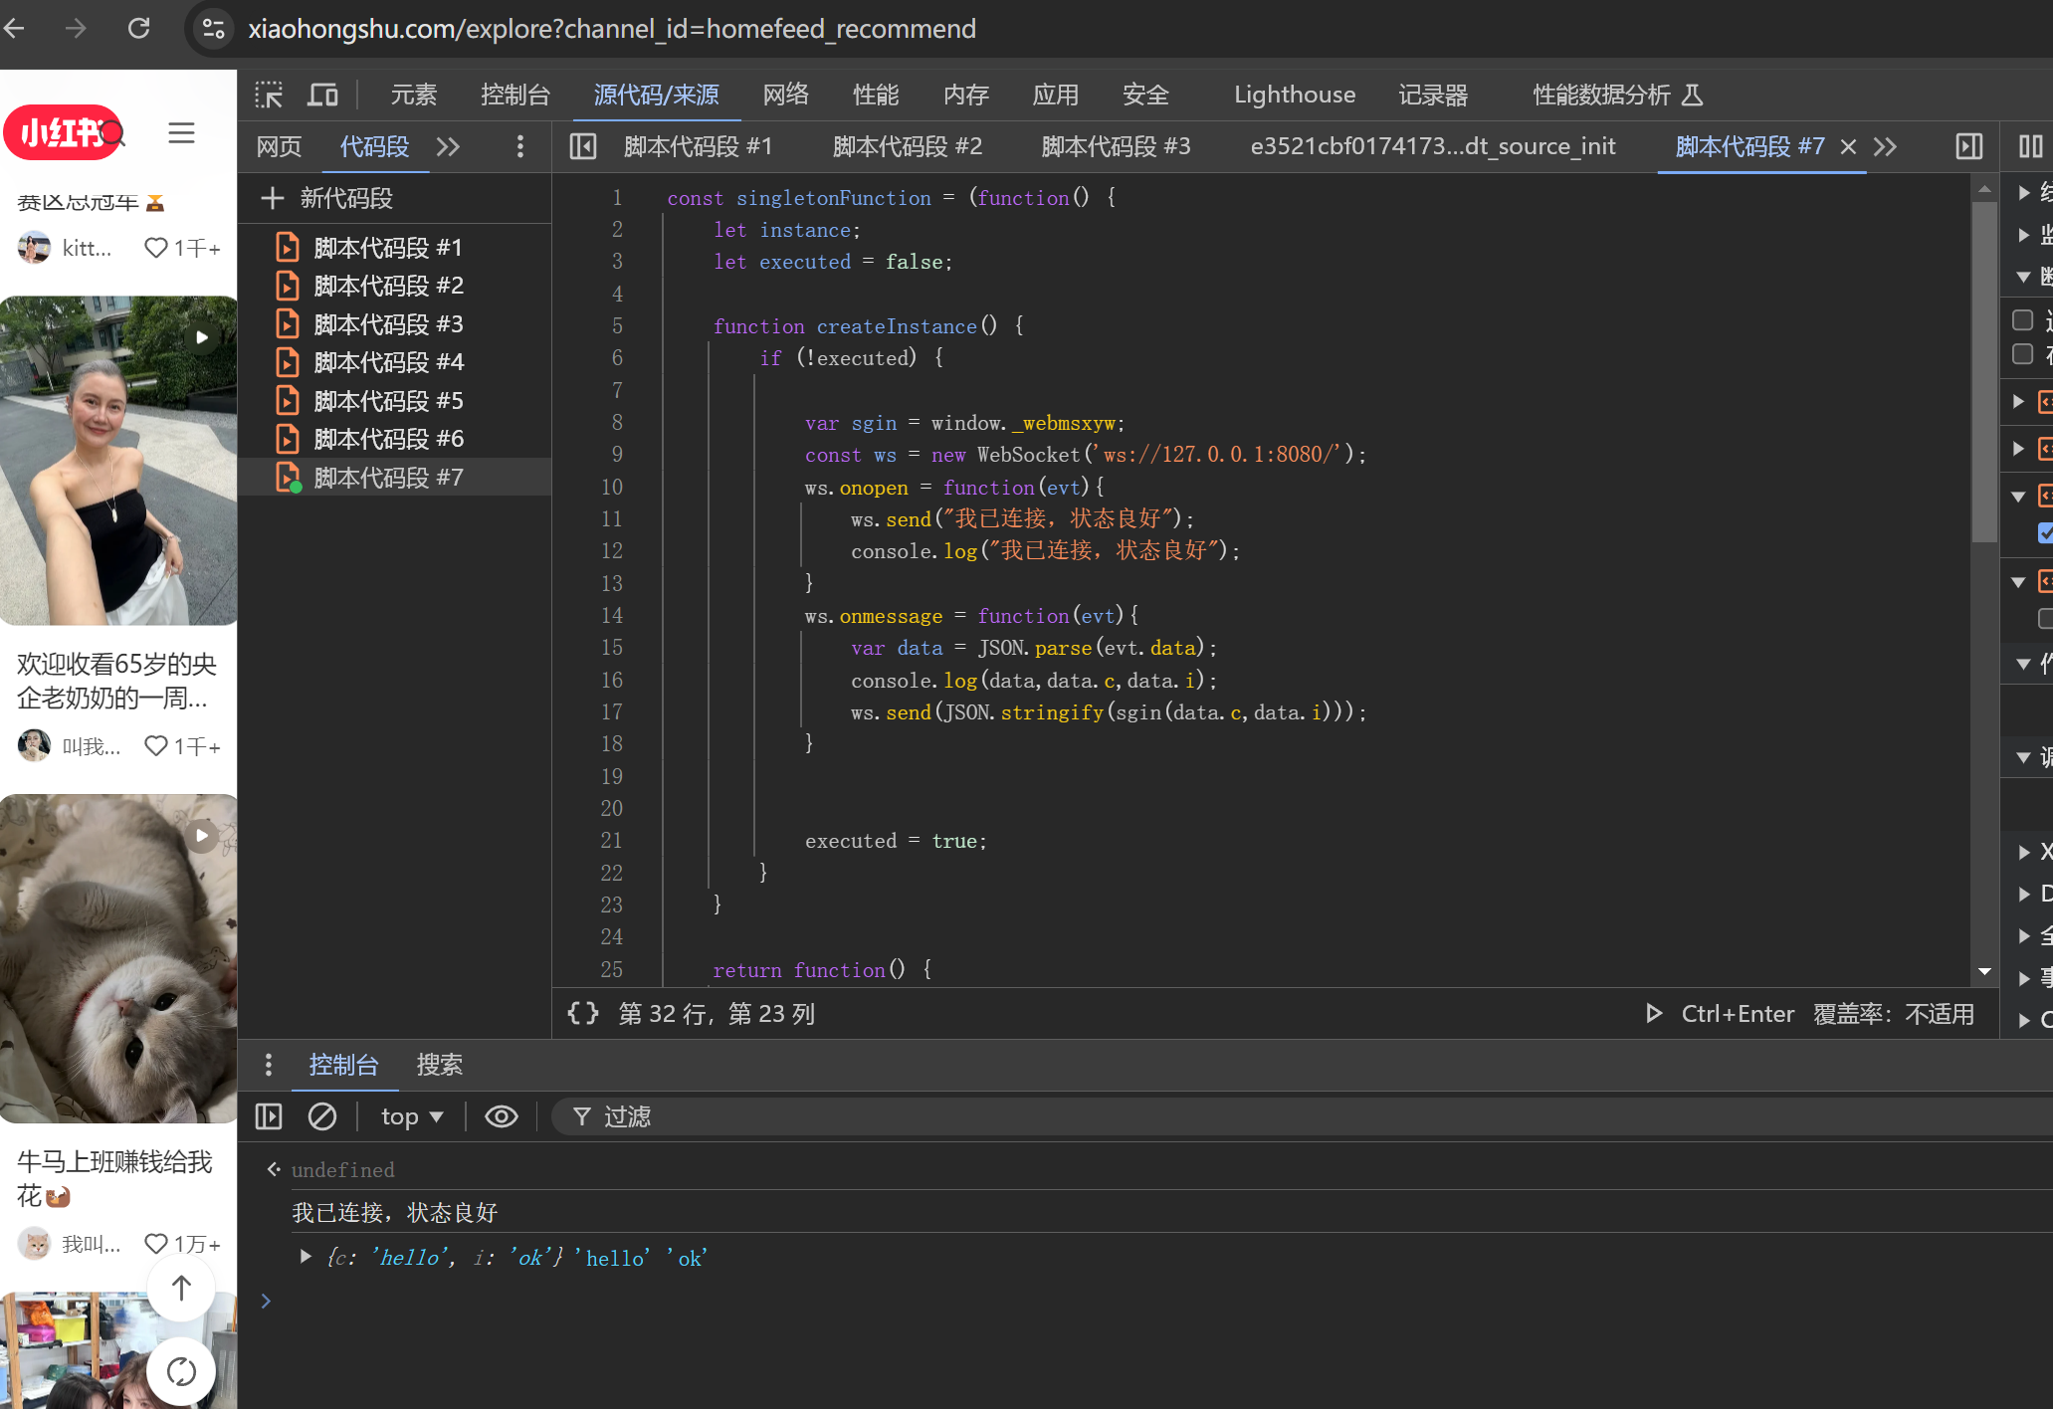This screenshot has width=2053, height=1409.
Task: Select the drawer 控制台 tab
Action: coord(344,1065)
